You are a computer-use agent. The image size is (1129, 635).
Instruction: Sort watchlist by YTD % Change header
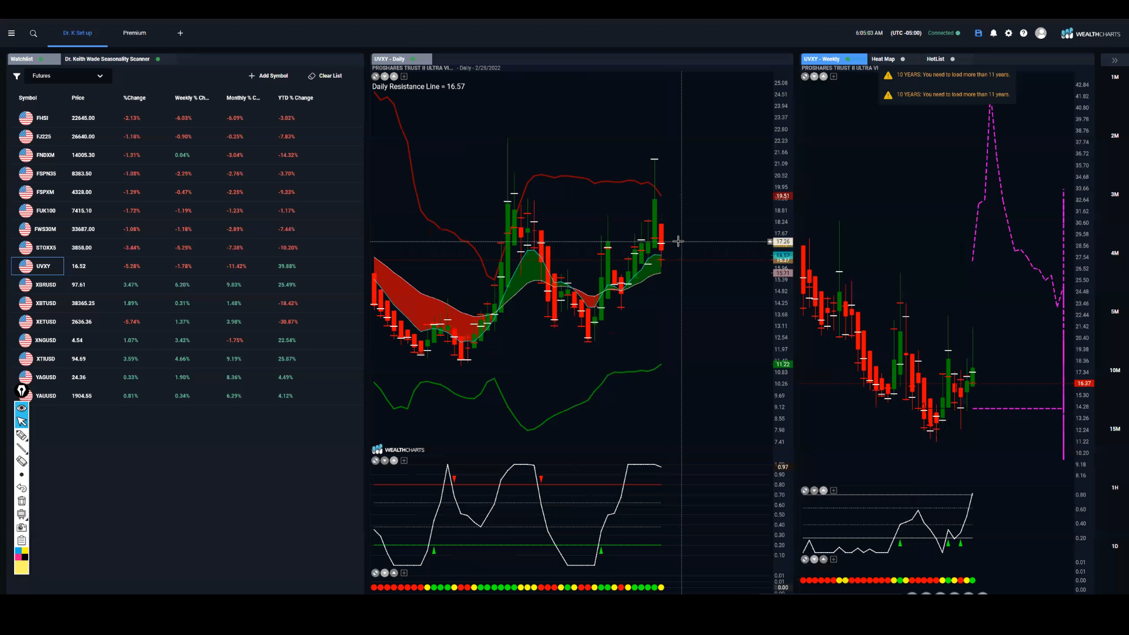(295, 98)
